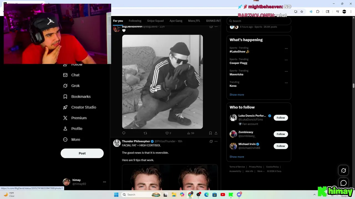Open the black-and-white photo in the post
This screenshot has width=355, height=199.
pyautogui.click(x=163, y=82)
